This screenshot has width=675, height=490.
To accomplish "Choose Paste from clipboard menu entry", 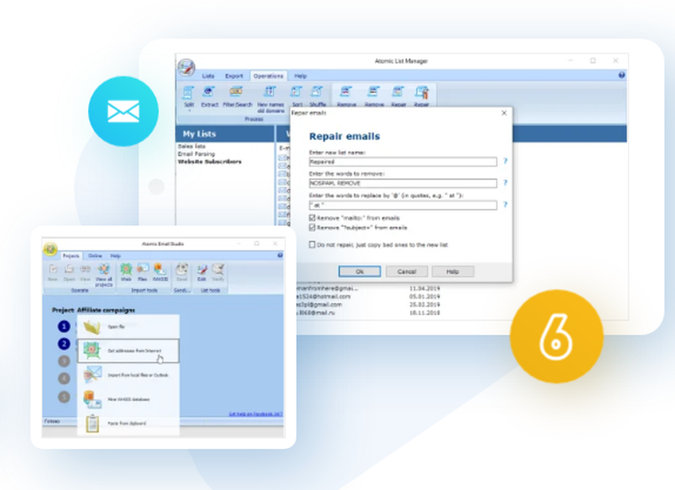I will point(128,423).
